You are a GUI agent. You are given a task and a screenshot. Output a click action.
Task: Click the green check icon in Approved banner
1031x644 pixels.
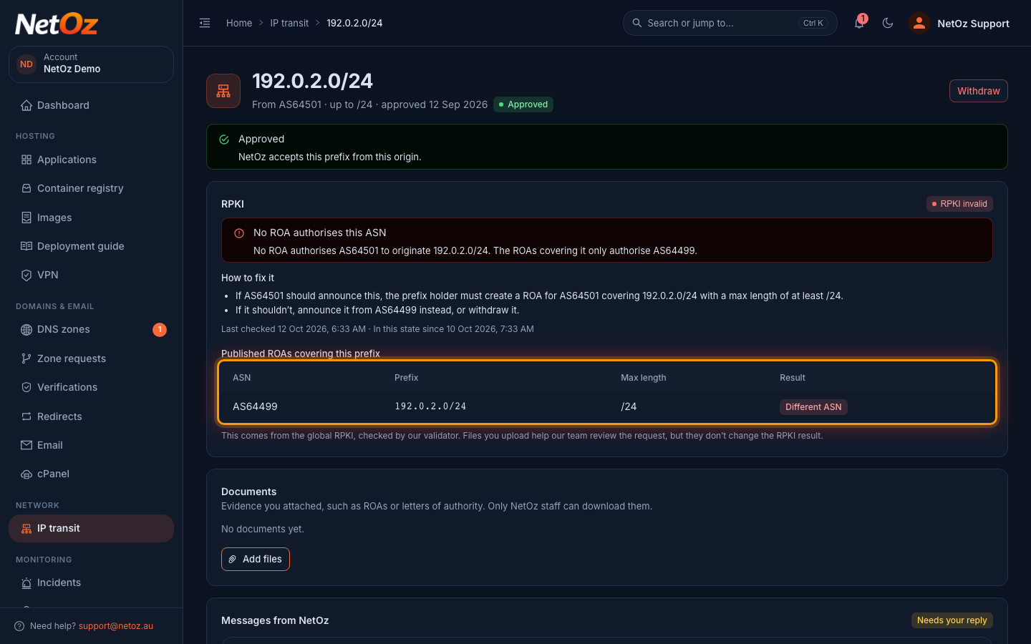tap(224, 140)
